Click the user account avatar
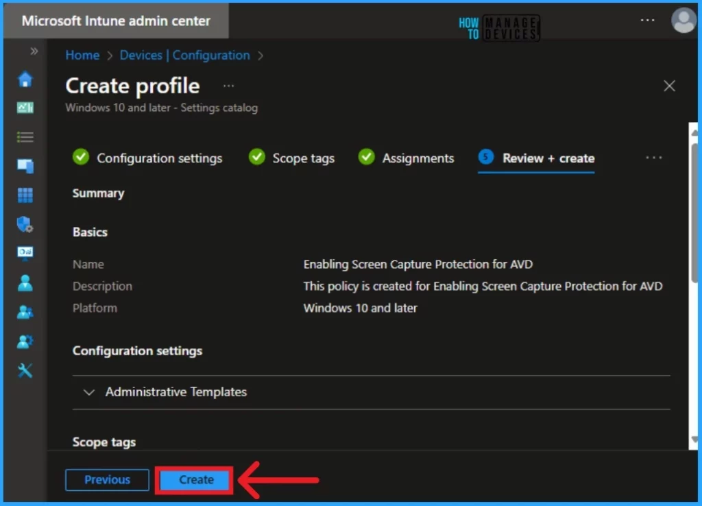The height and width of the screenshot is (506, 702). point(683,20)
